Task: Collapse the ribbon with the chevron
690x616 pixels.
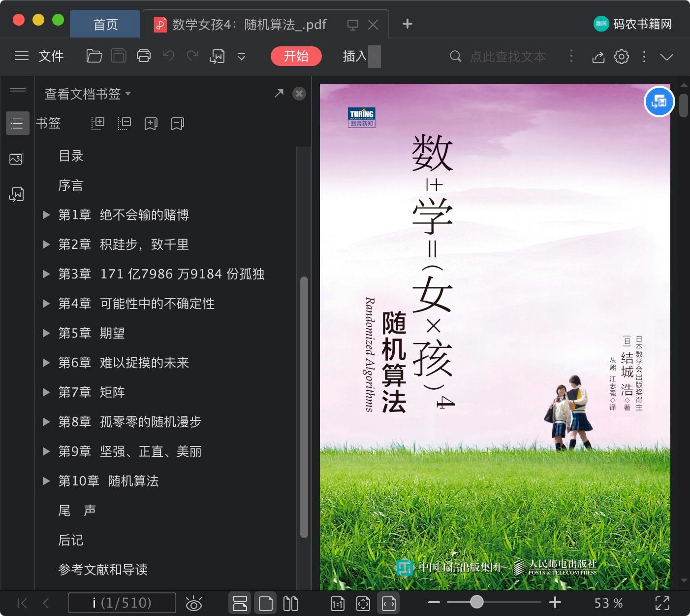Action: pyautogui.click(x=667, y=57)
